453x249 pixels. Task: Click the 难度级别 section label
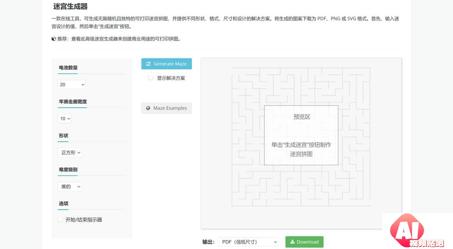(x=68, y=170)
